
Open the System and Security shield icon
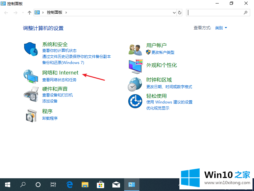(31, 49)
